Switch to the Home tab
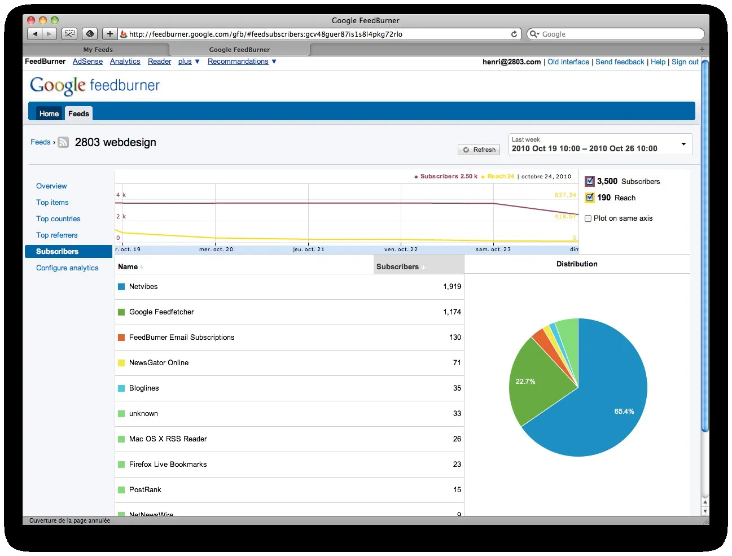732x556 pixels. point(49,113)
